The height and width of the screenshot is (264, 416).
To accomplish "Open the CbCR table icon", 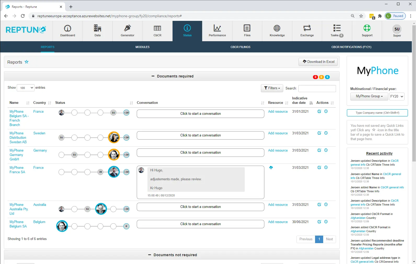I will point(157,28).
